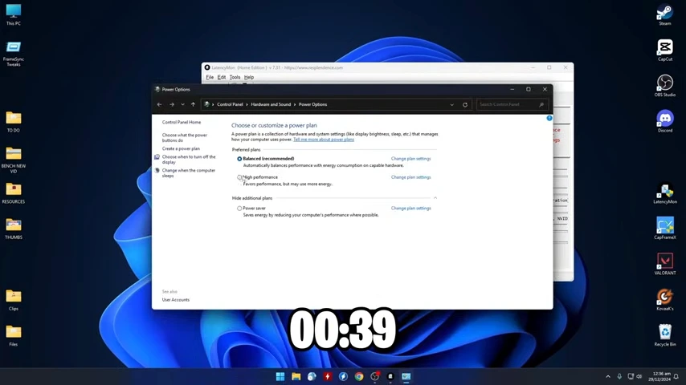Screen dimensions: 686x385
Task: Click Control Panel breadcrumb
Action: click(230, 104)
